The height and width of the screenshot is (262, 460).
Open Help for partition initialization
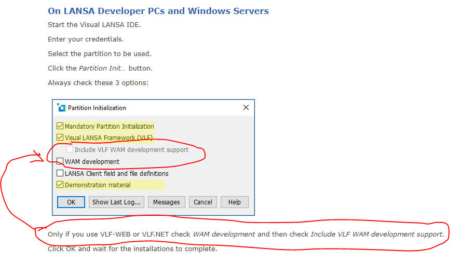[x=234, y=202]
